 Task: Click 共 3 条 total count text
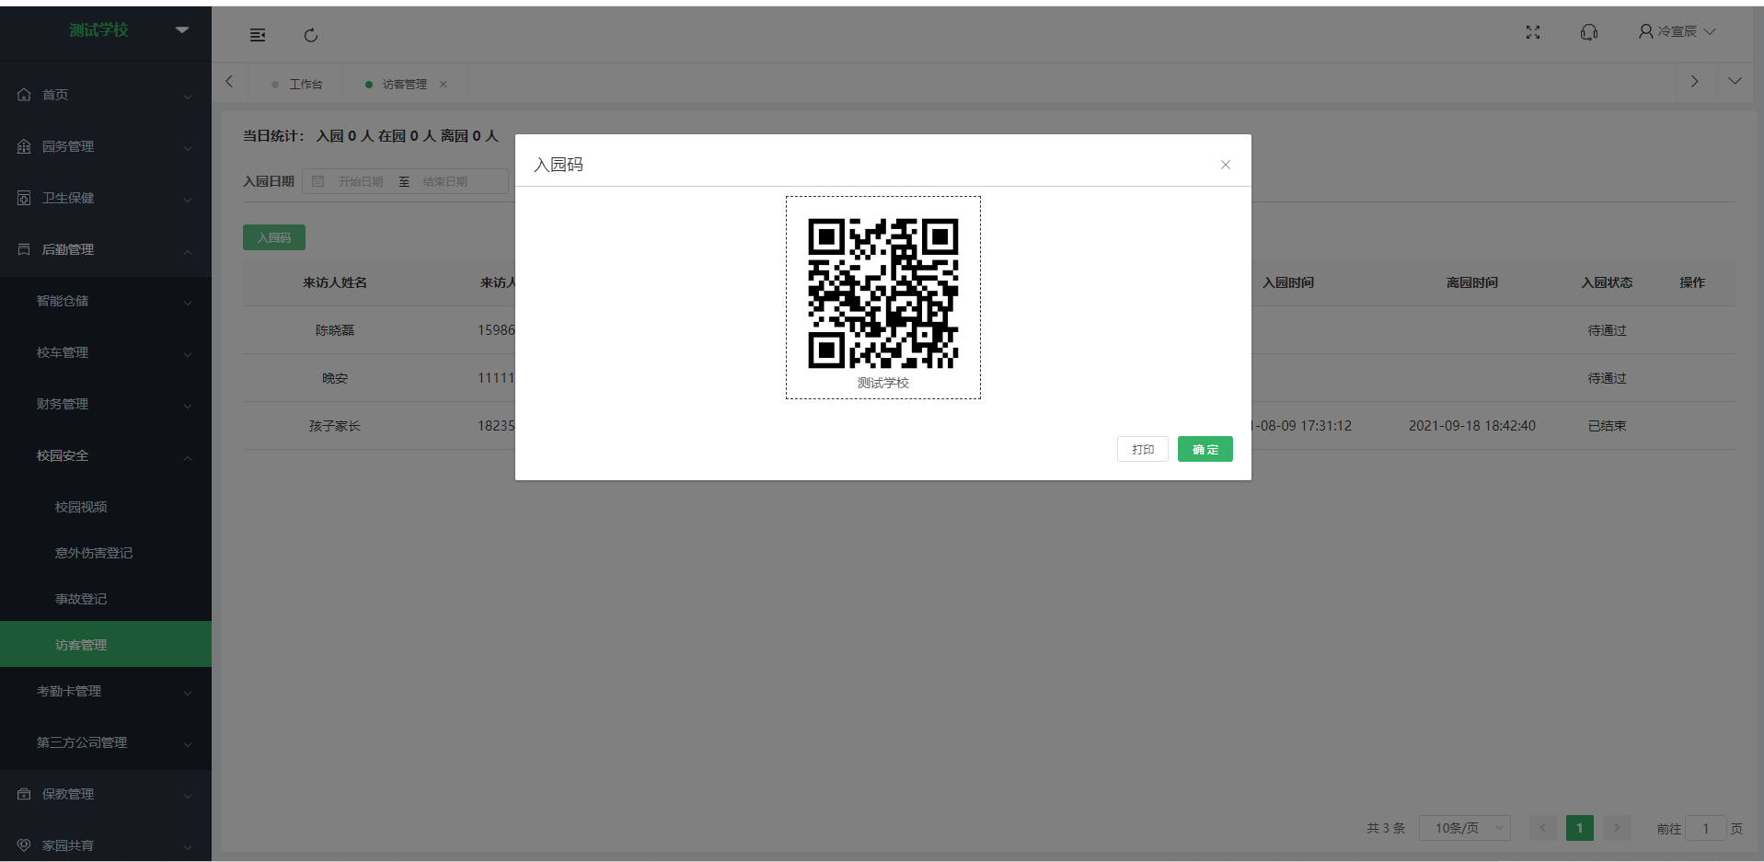point(1386,828)
